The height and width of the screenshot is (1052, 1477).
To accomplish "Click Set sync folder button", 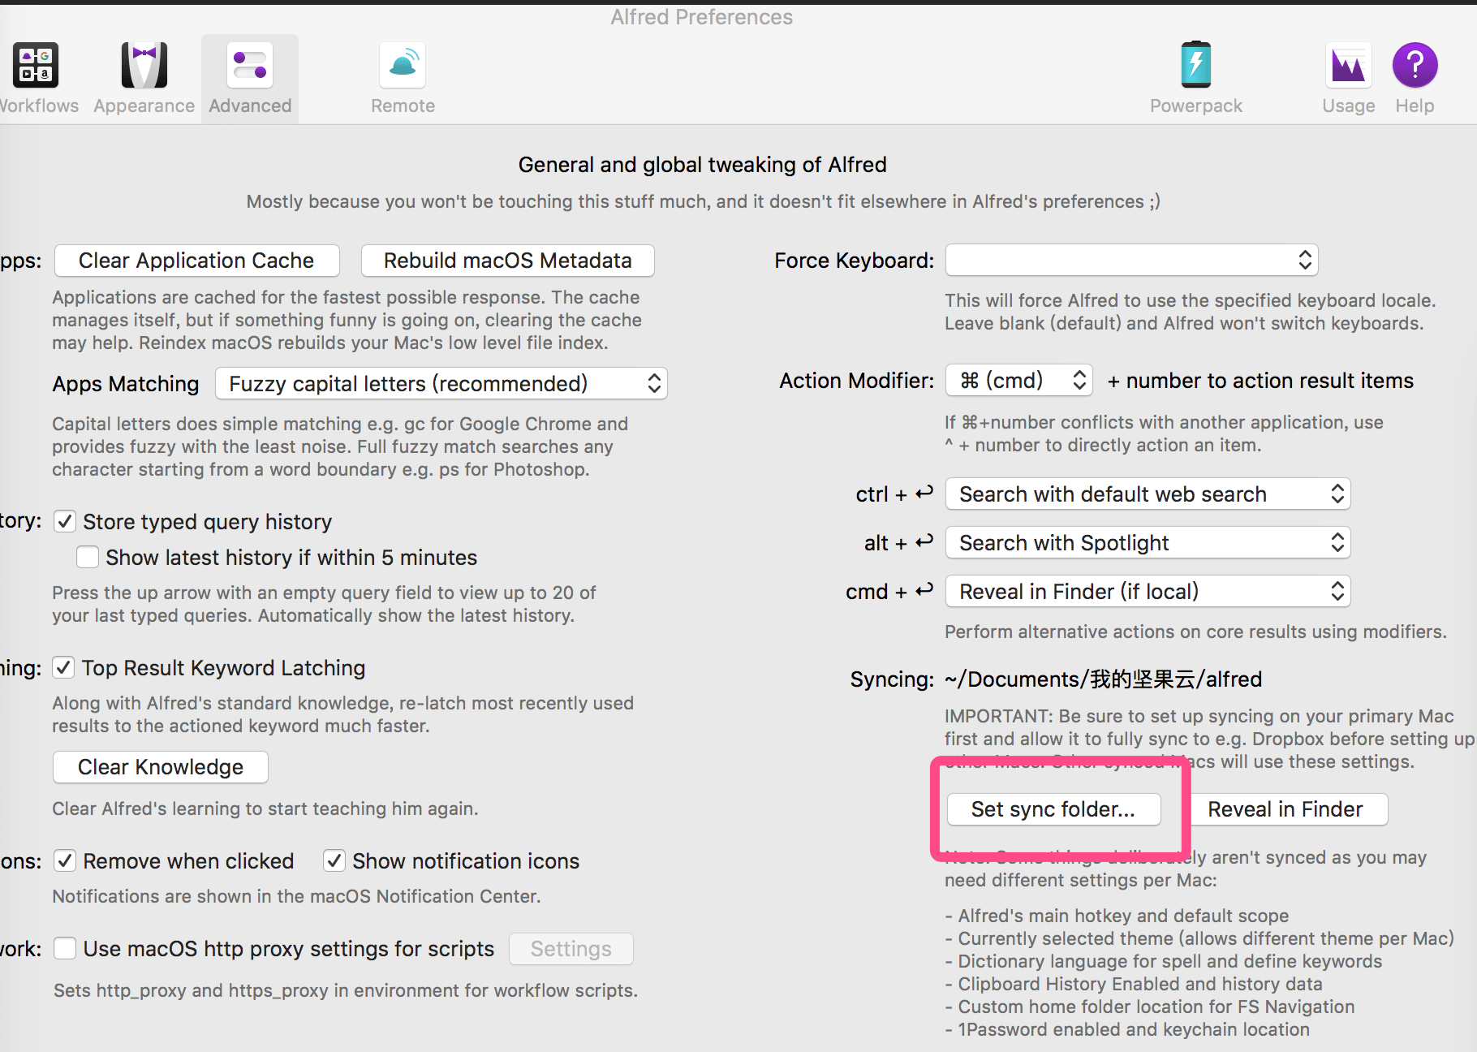I will [x=1053, y=809].
